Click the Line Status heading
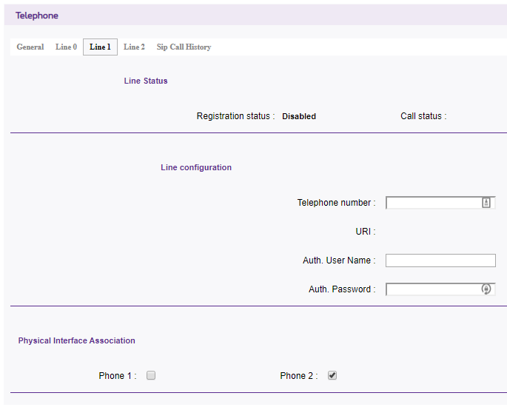507x410 pixels. [146, 81]
